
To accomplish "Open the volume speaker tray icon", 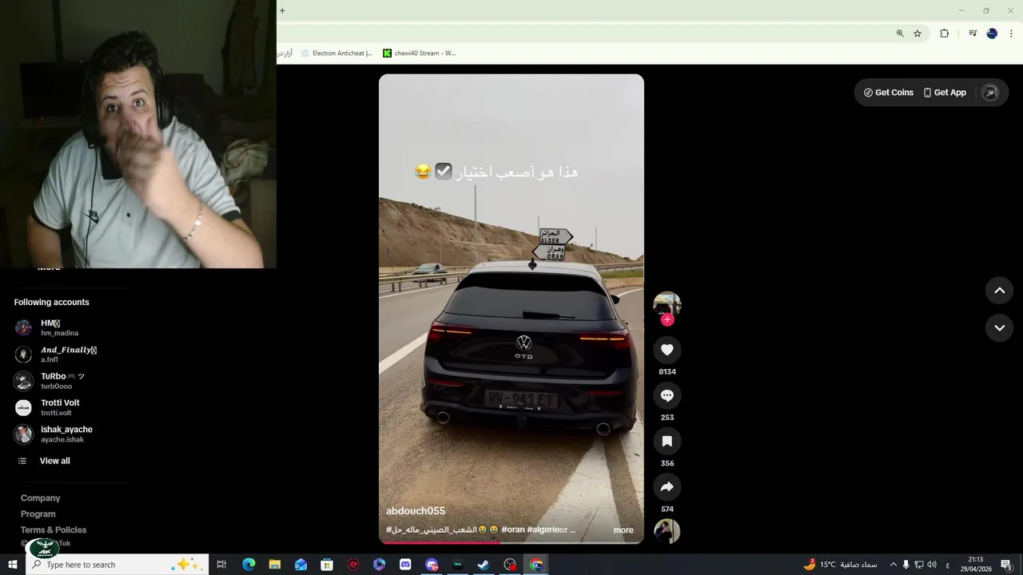I will 932,565.
